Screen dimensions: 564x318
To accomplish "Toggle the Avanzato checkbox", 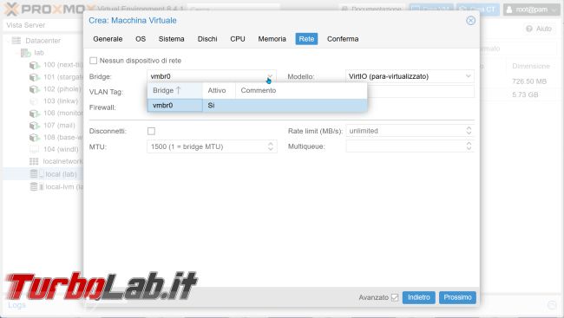I will pyautogui.click(x=395, y=297).
